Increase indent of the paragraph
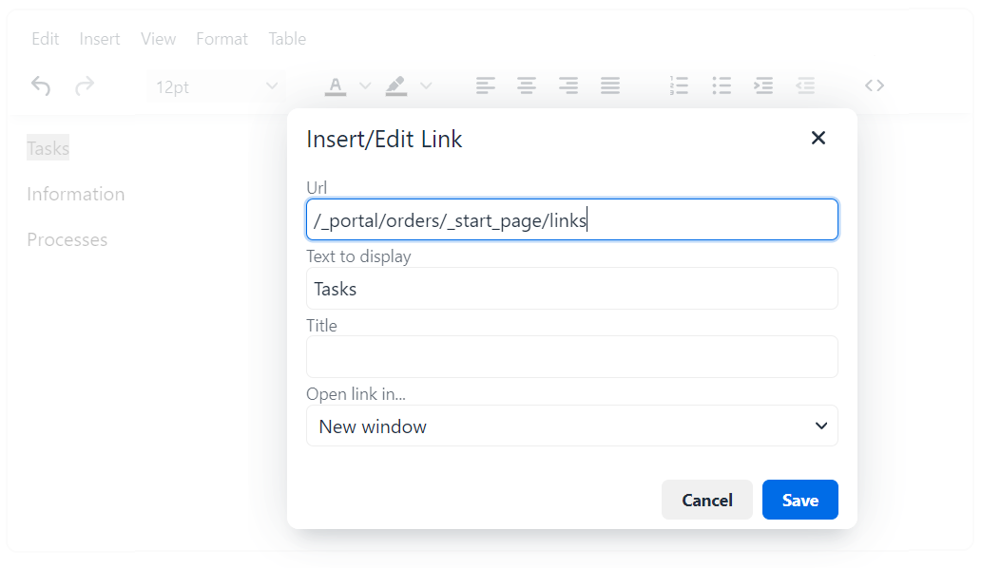Viewport: 982px width, 568px height. point(763,85)
